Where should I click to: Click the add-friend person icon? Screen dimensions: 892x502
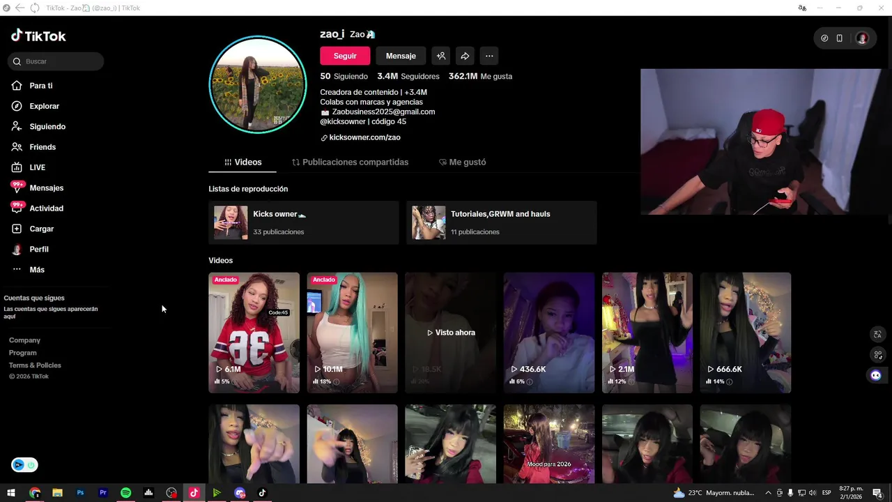440,56
